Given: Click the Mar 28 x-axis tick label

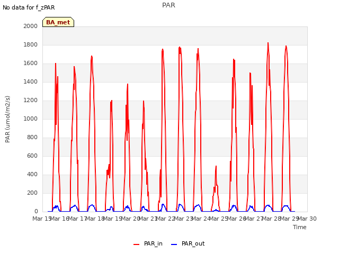Looking at the screenshot, I should (272, 219).
